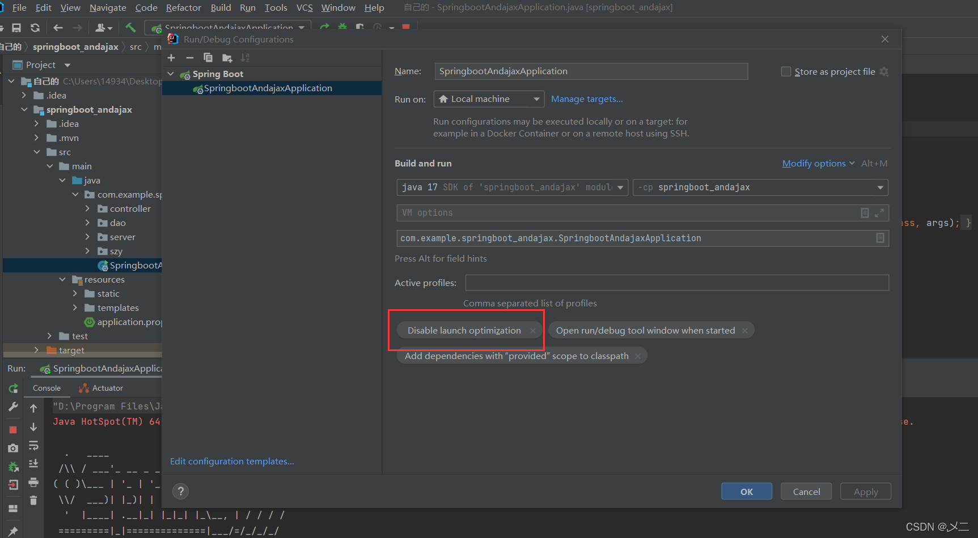Click the scroll to end console icon
This screenshot has height=538, width=978.
point(33,463)
